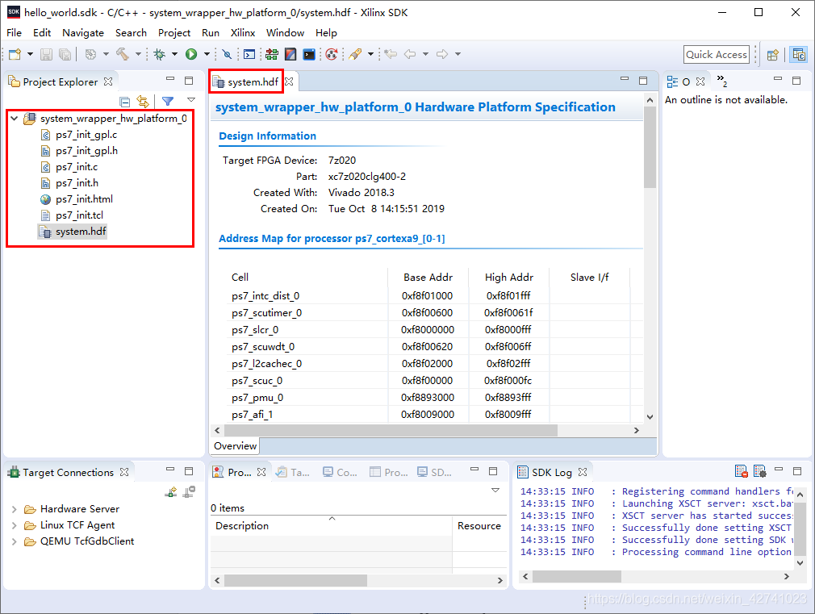Select ps7_init.tcl in Project Explorer

[x=80, y=215]
